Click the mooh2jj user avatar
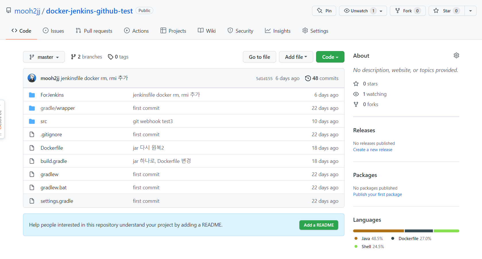The height and width of the screenshot is (259, 482). [32, 78]
